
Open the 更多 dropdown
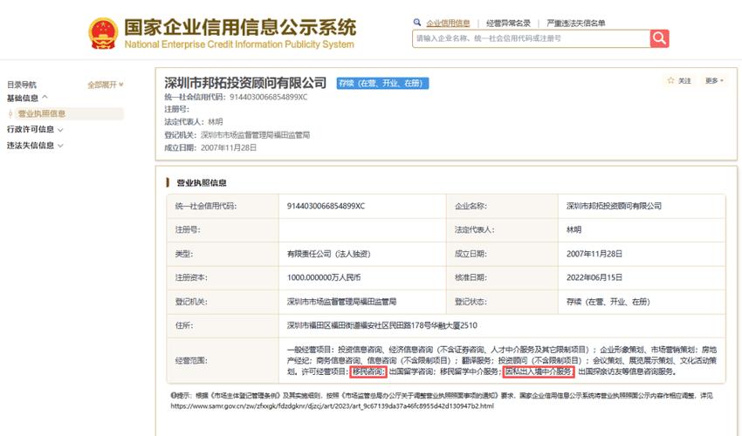click(714, 81)
